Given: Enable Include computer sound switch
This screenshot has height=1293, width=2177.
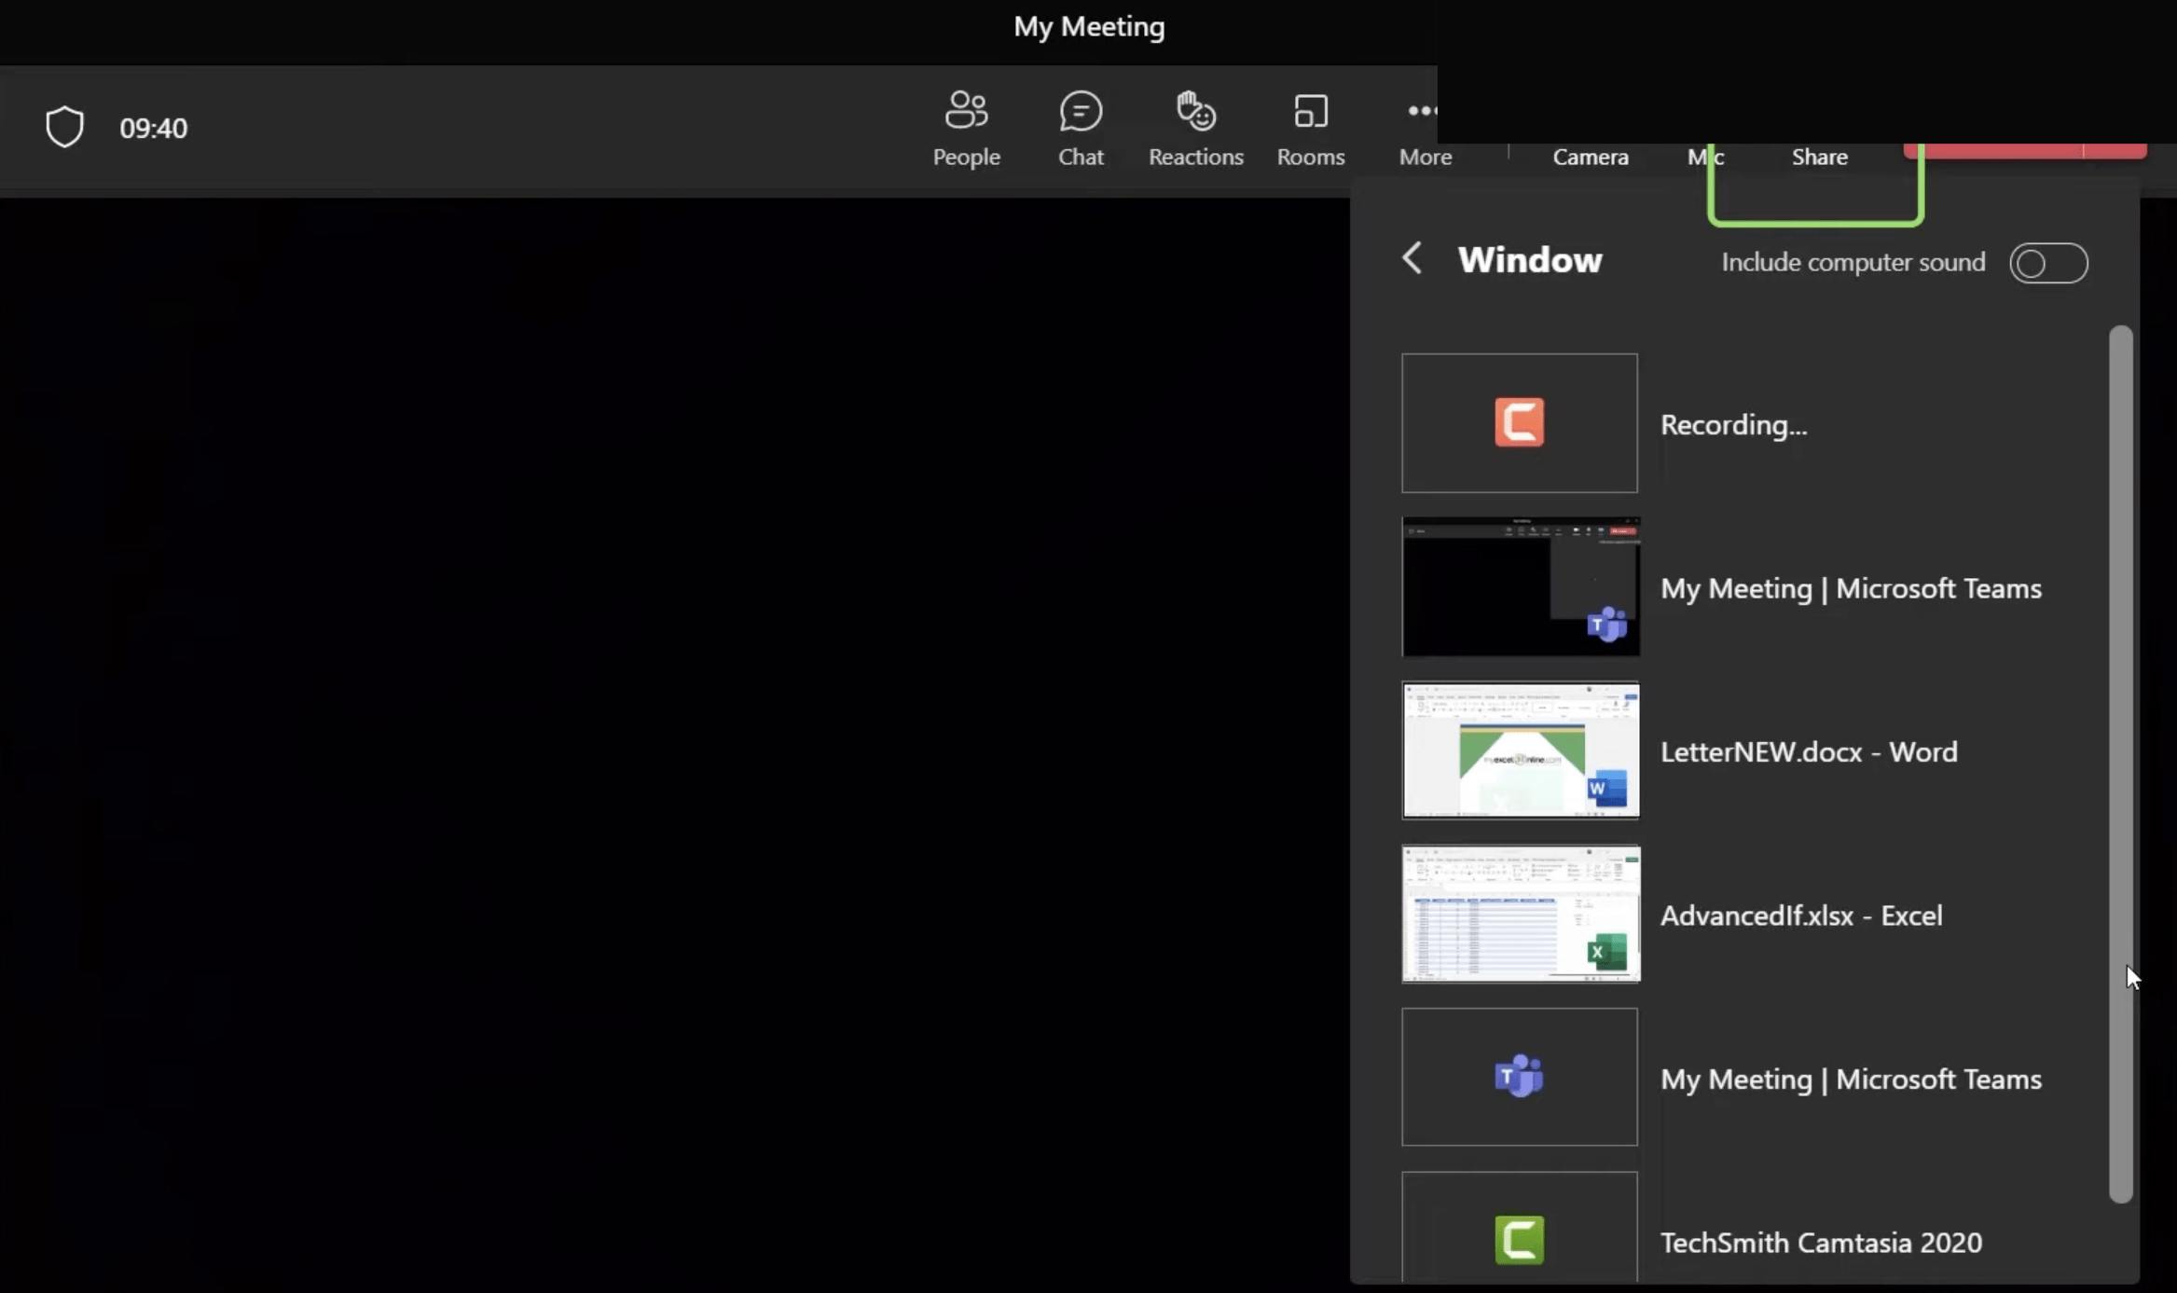Looking at the screenshot, I should (2047, 263).
